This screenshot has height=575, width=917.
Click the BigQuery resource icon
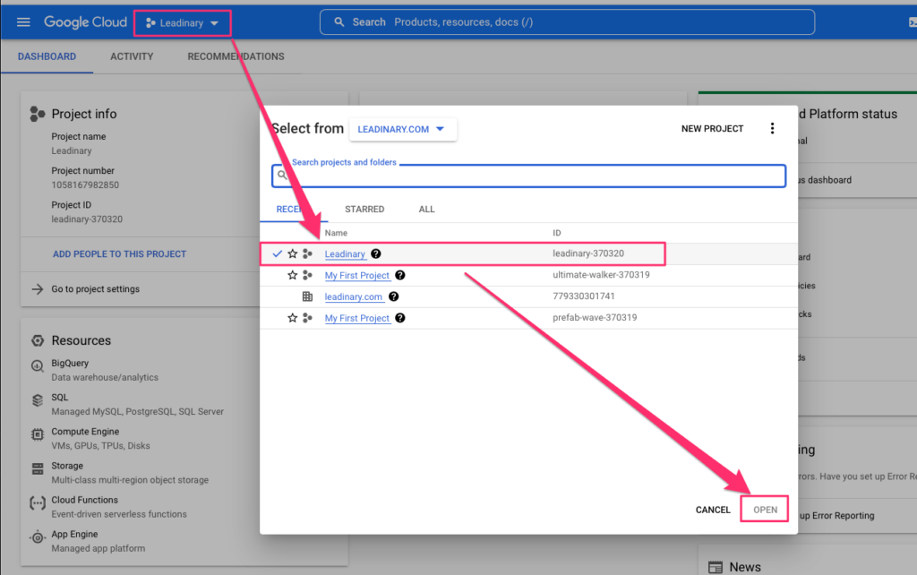[38, 366]
